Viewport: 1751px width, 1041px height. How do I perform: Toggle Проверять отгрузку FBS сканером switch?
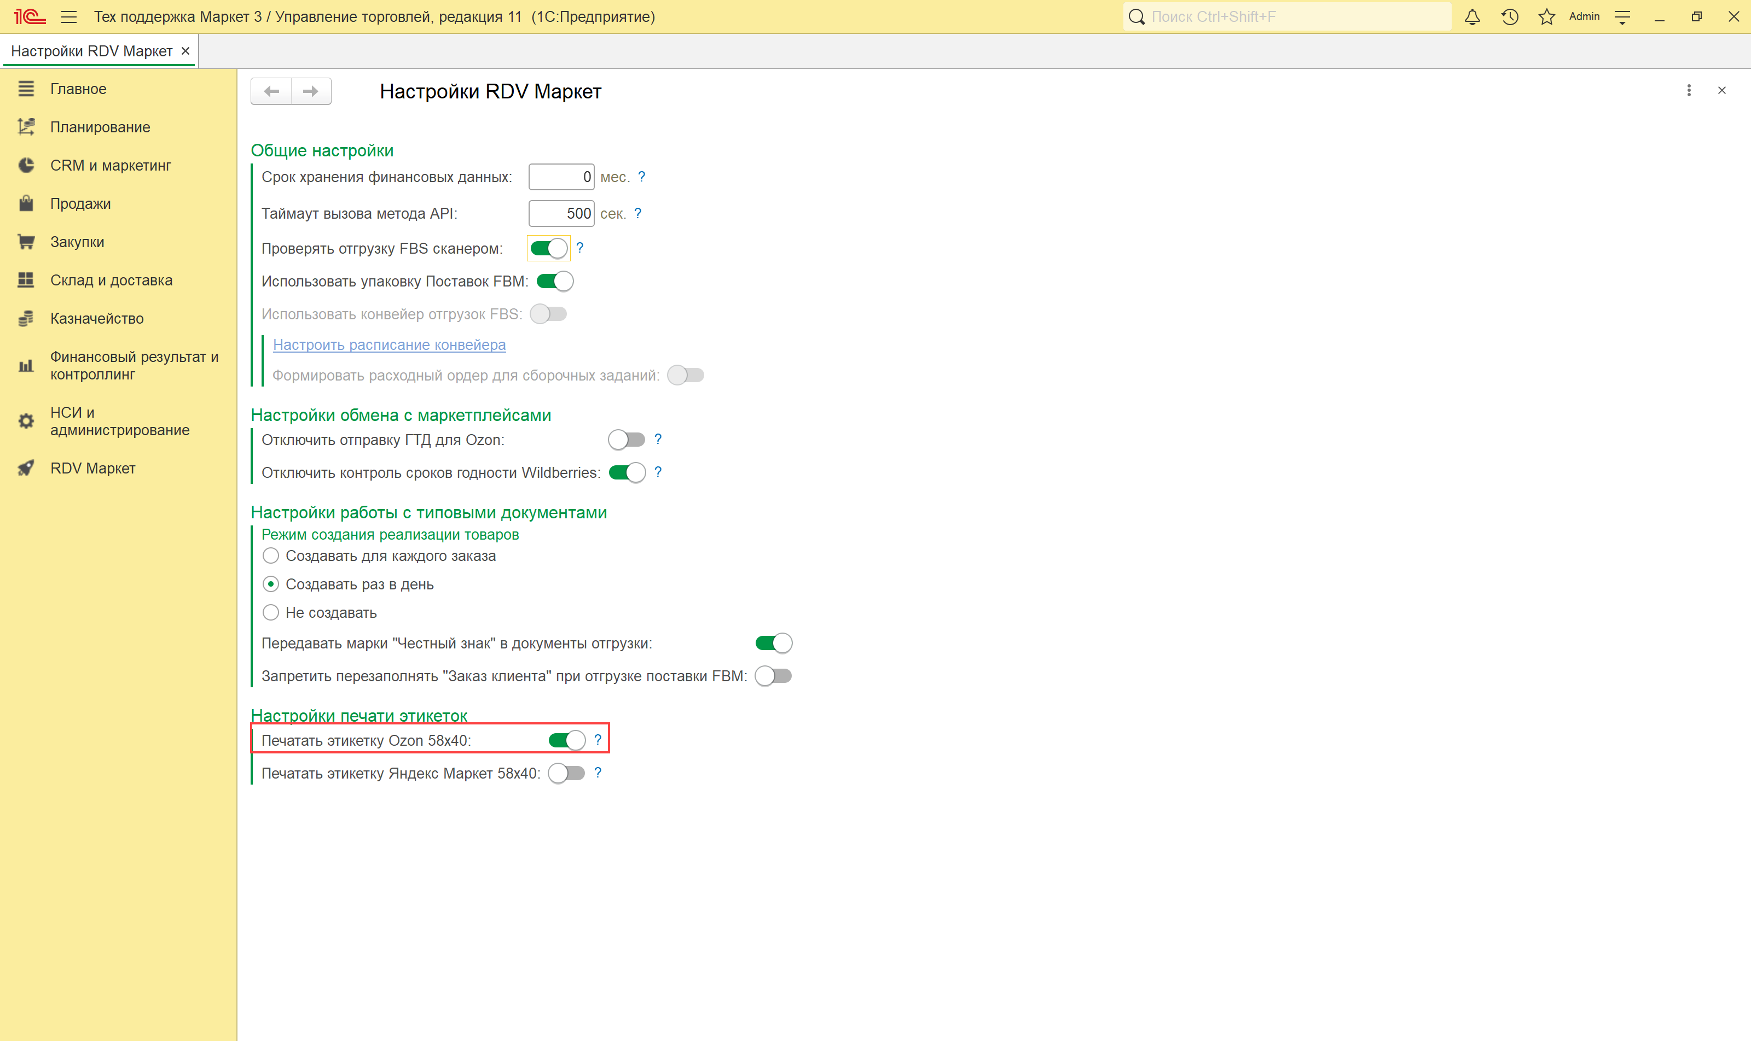[548, 248]
